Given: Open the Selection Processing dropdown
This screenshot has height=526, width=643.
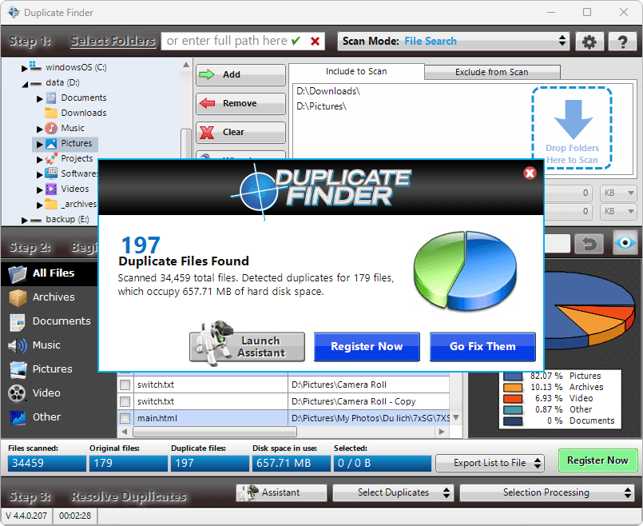Looking at the screenshot, I should tap(546, 492).
